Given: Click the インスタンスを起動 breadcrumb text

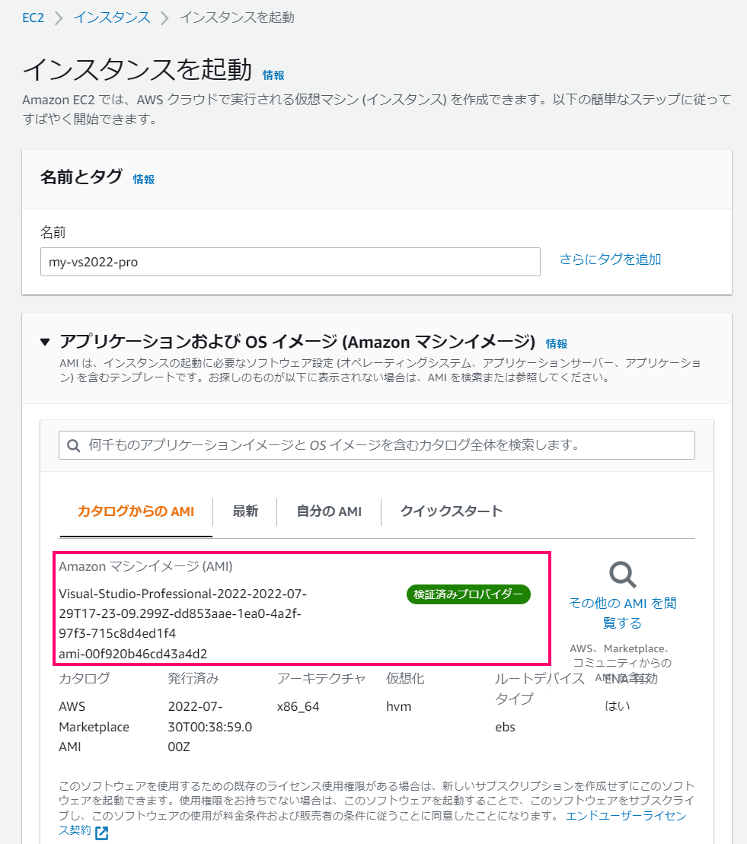Looking at the screenshot, I should point(237,18).
